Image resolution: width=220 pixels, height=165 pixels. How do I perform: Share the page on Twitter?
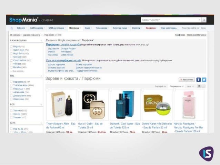204,80
